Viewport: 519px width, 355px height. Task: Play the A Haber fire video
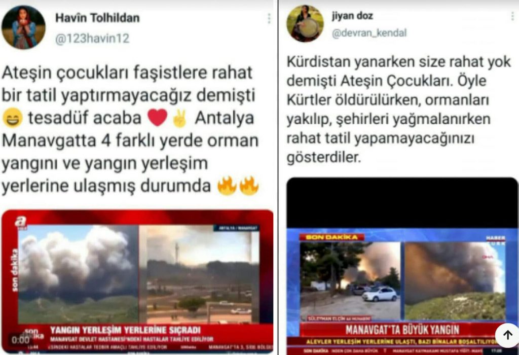coord(137,281)
